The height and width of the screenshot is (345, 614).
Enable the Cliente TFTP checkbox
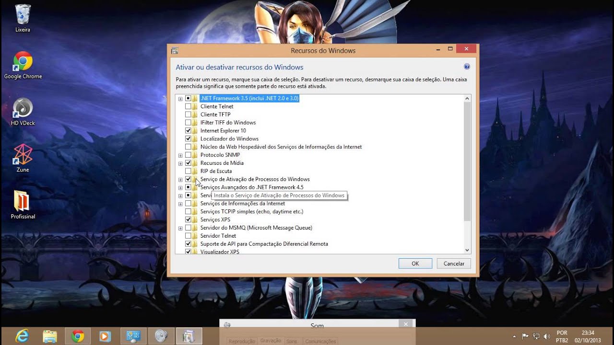188,115
